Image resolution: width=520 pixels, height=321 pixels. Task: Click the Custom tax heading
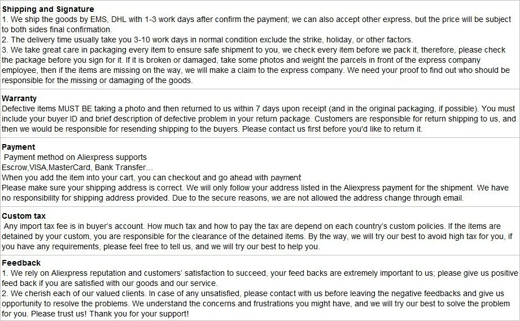coord(24,216)
